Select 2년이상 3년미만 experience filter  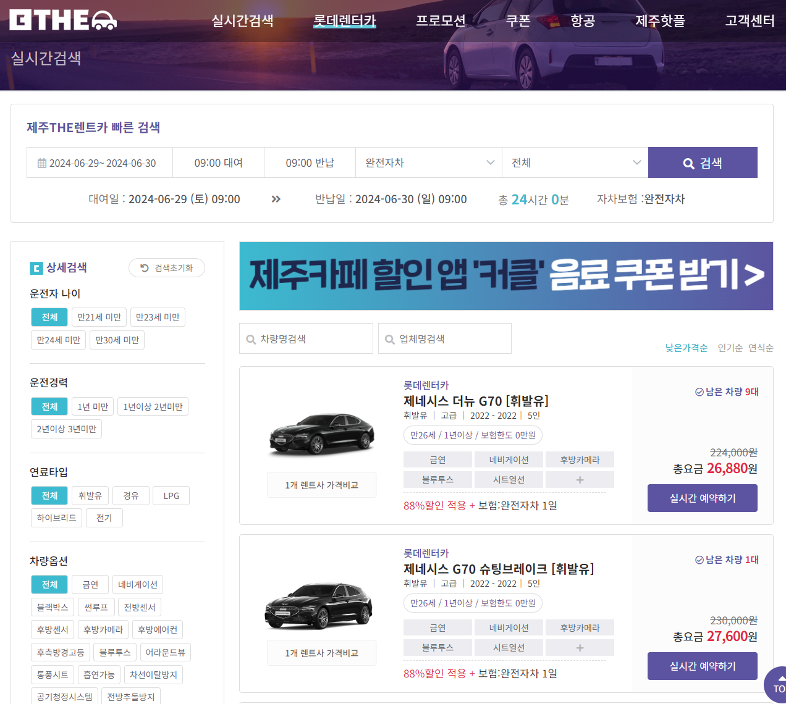[66, 429]
